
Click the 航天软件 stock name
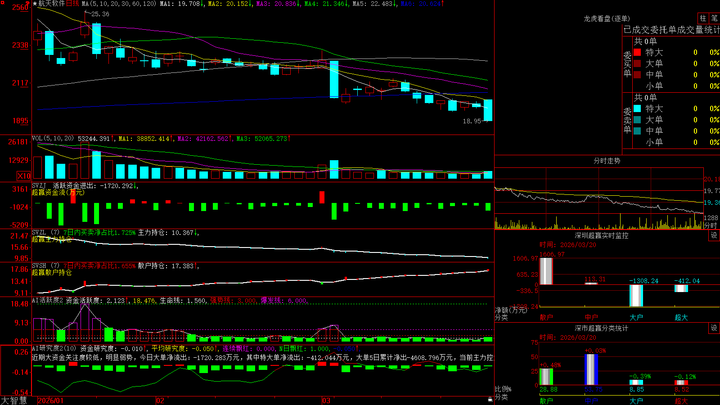pyautogui.click(x=52, y=4)
